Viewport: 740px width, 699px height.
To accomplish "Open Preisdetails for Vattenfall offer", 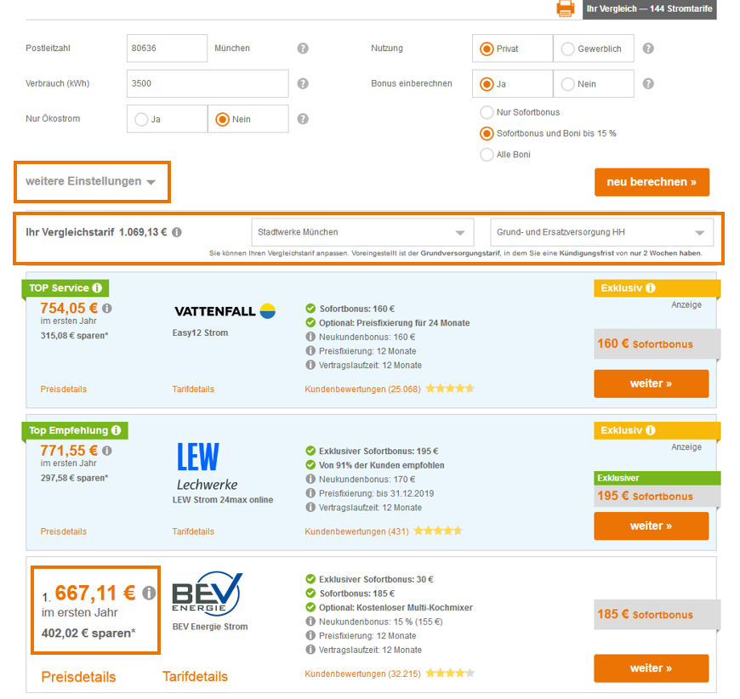I will pyautogui.click(x=64, y=389).
